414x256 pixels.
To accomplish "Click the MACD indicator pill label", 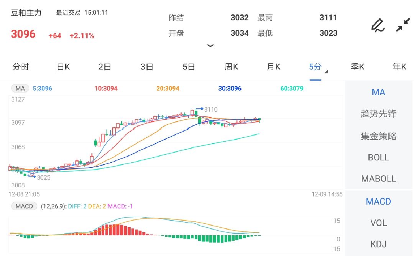I will point(24,206).
